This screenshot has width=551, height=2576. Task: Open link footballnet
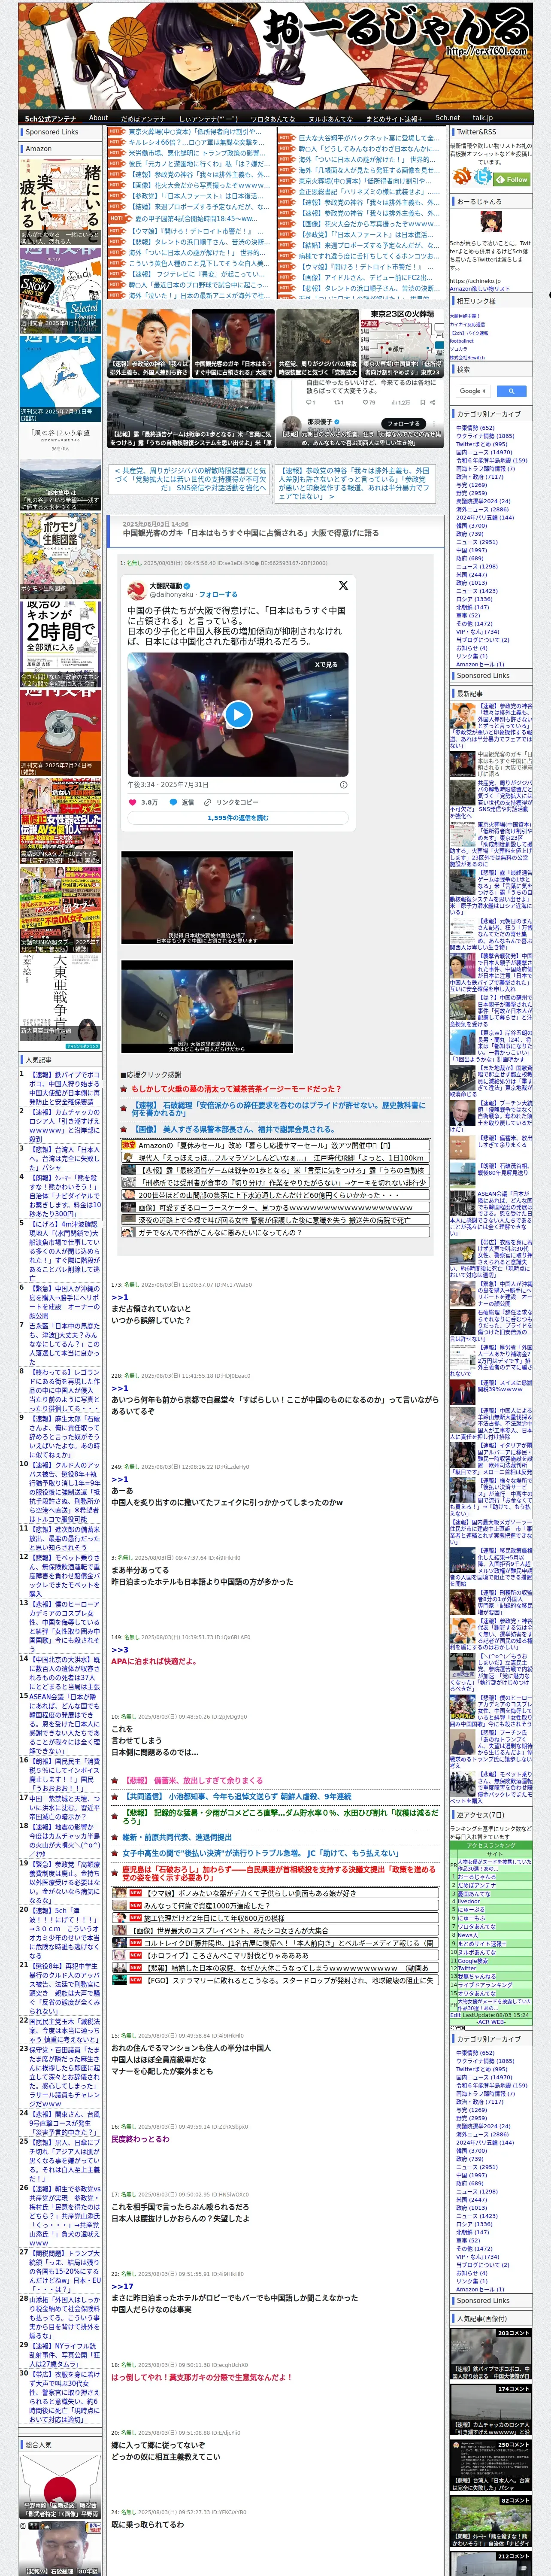(x=462, y=340)
